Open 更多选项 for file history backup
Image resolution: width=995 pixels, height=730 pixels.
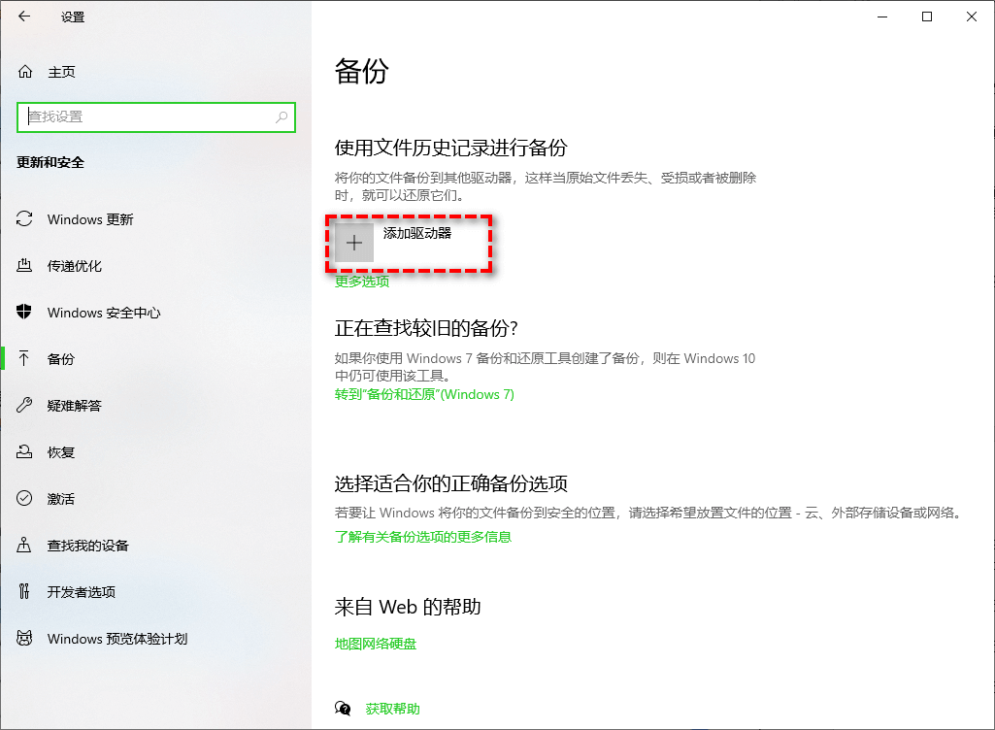point(361,281)
